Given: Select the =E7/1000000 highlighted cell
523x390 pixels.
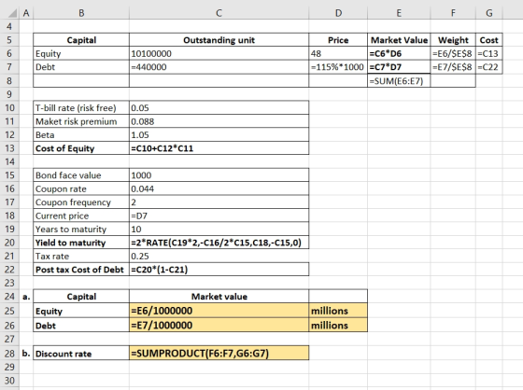Looking at the screenshot, I should (219, 325).
